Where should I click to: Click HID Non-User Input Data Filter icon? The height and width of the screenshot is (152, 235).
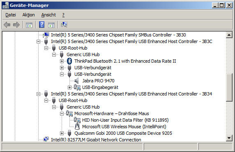click(77, 120)
